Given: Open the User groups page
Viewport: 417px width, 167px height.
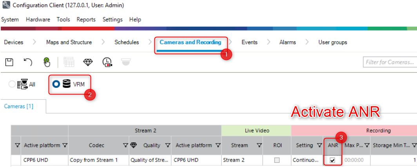Looking at the screenshot, I should (333, 42).
